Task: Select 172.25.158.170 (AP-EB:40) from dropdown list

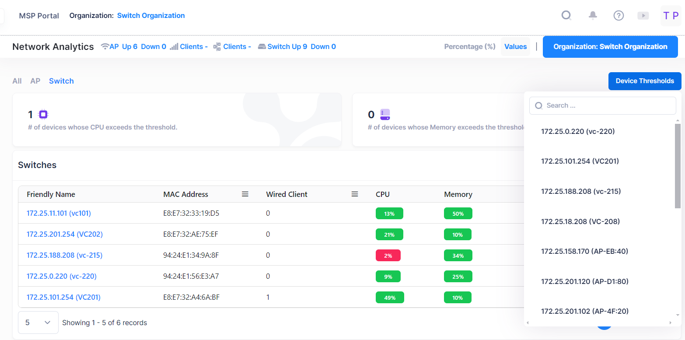Action: click(585, 251)
